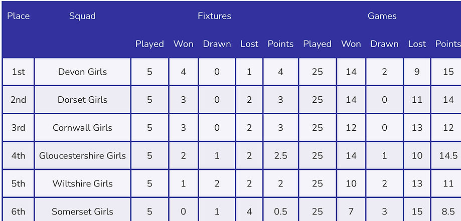This screenshot has height=221, width=461.
Task: Click the Dorset Girls squad name
Action: click(x=83, y=100)
